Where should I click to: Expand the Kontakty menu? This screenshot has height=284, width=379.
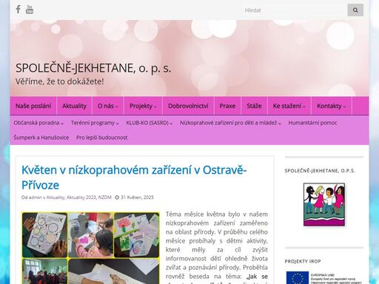coord(332,106)
